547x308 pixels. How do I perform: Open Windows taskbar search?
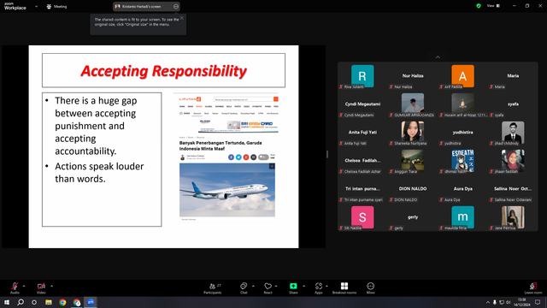(21, 302)
